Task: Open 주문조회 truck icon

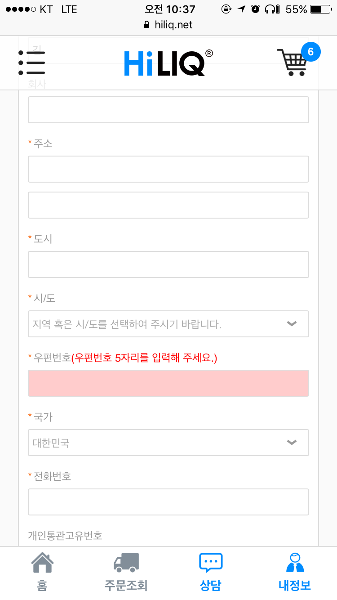Action: point(126,572)
